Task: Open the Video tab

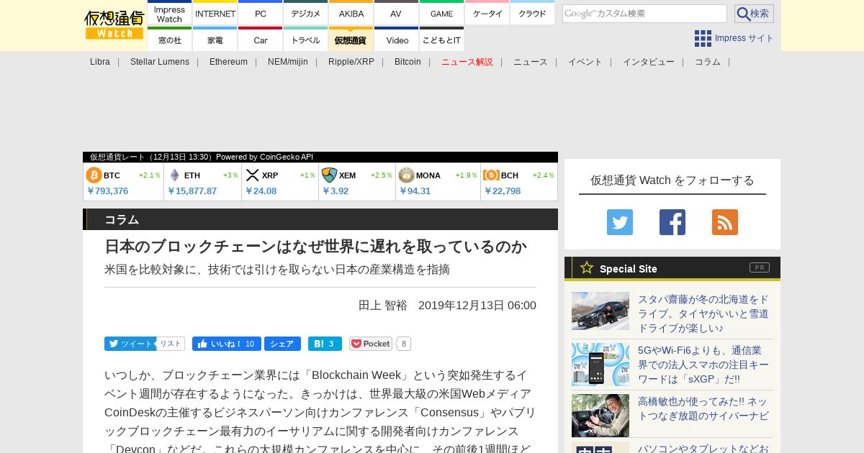Action: click(x=396, y=40)
